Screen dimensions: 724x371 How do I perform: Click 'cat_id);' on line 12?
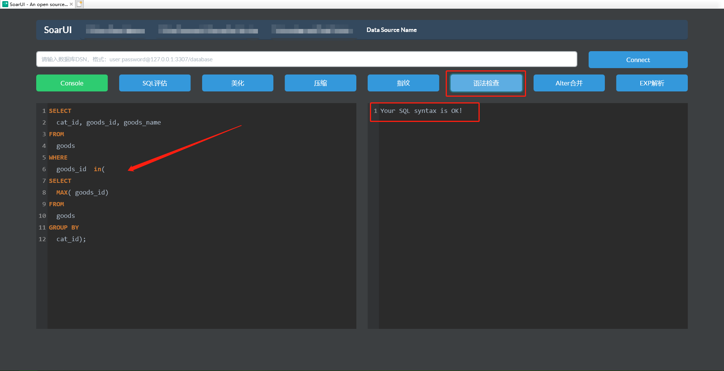coord(71,239)
